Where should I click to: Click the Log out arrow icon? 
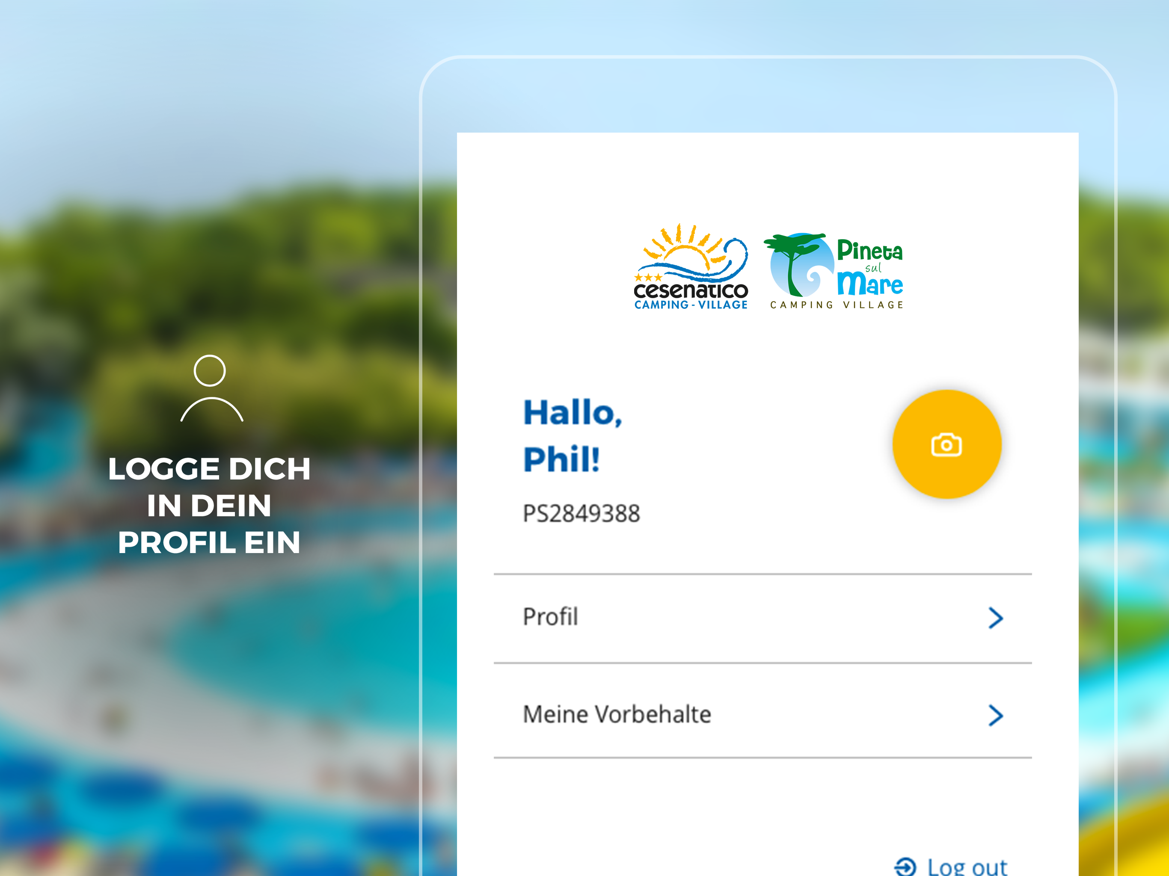(x=905, y=867)
